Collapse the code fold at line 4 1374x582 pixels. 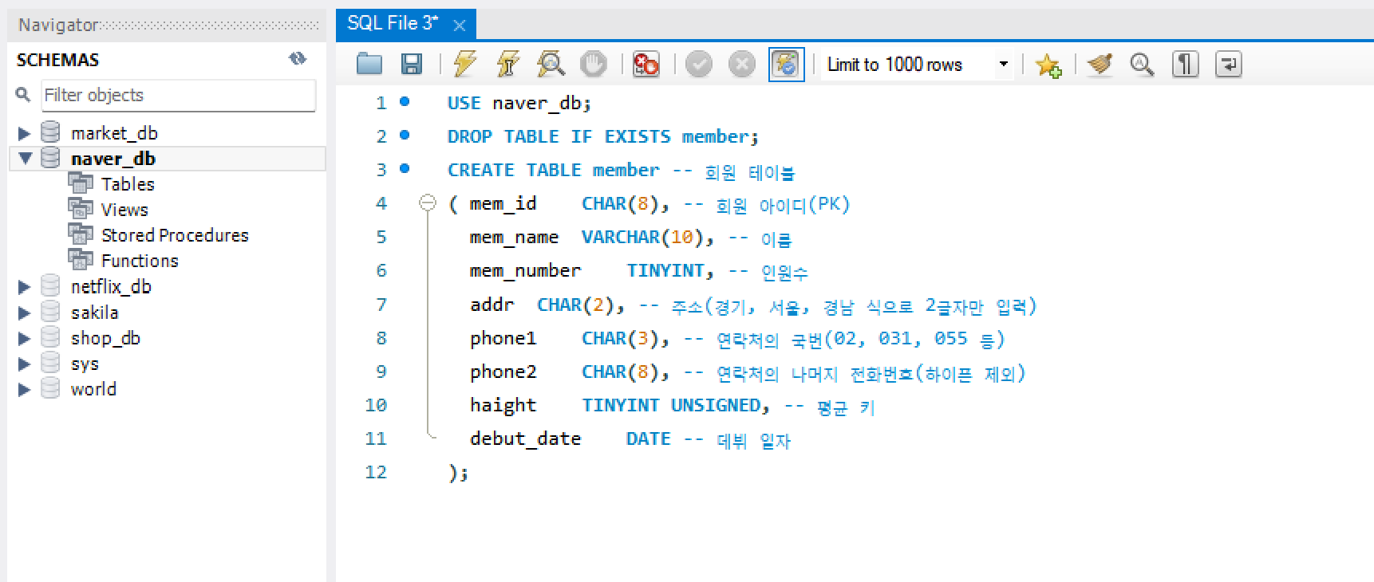428,203
